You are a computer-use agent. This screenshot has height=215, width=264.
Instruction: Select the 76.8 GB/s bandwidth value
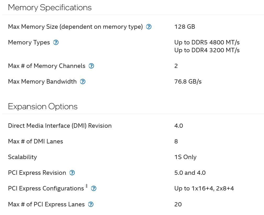point(188,82)
